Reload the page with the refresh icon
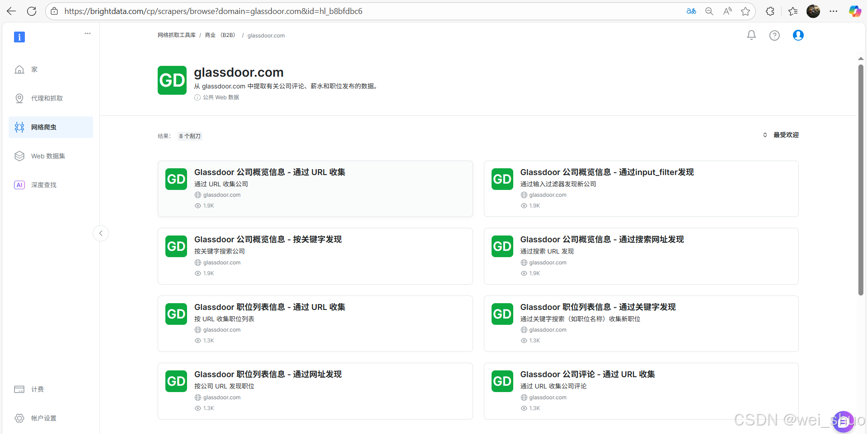This screenshot has width=867, height=434. (32, 11)
